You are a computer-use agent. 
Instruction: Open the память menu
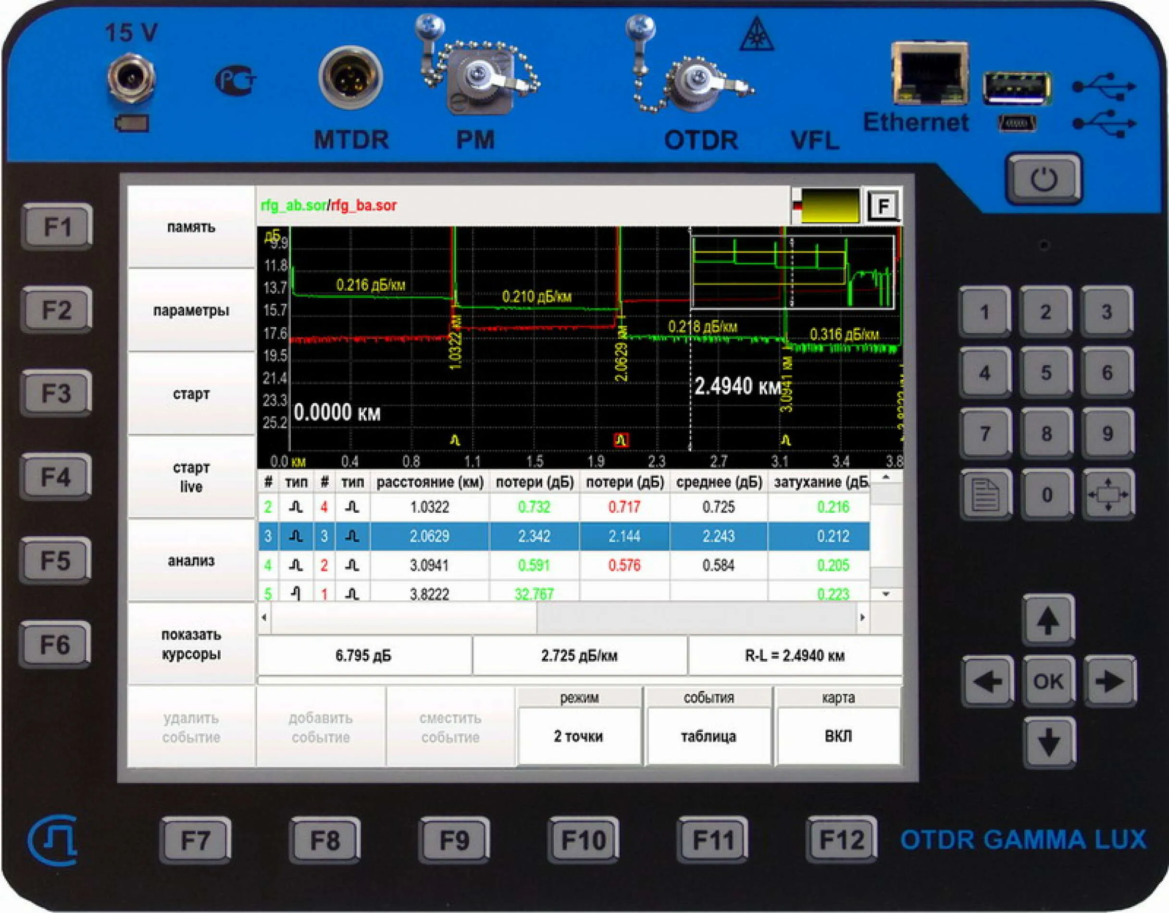click(x=191, y=227)
